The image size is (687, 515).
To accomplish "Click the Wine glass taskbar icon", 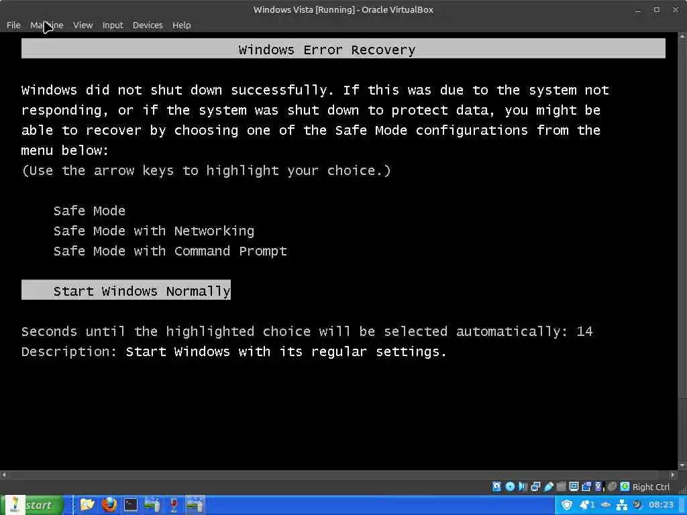I will click(174, 505).
